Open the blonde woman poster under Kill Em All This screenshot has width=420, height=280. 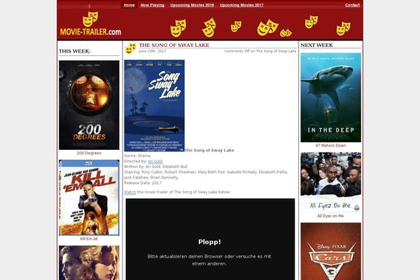point(89,263)
